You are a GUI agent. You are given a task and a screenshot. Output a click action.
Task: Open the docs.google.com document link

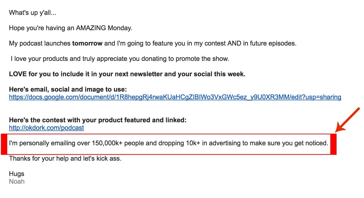tap(175, 97)
